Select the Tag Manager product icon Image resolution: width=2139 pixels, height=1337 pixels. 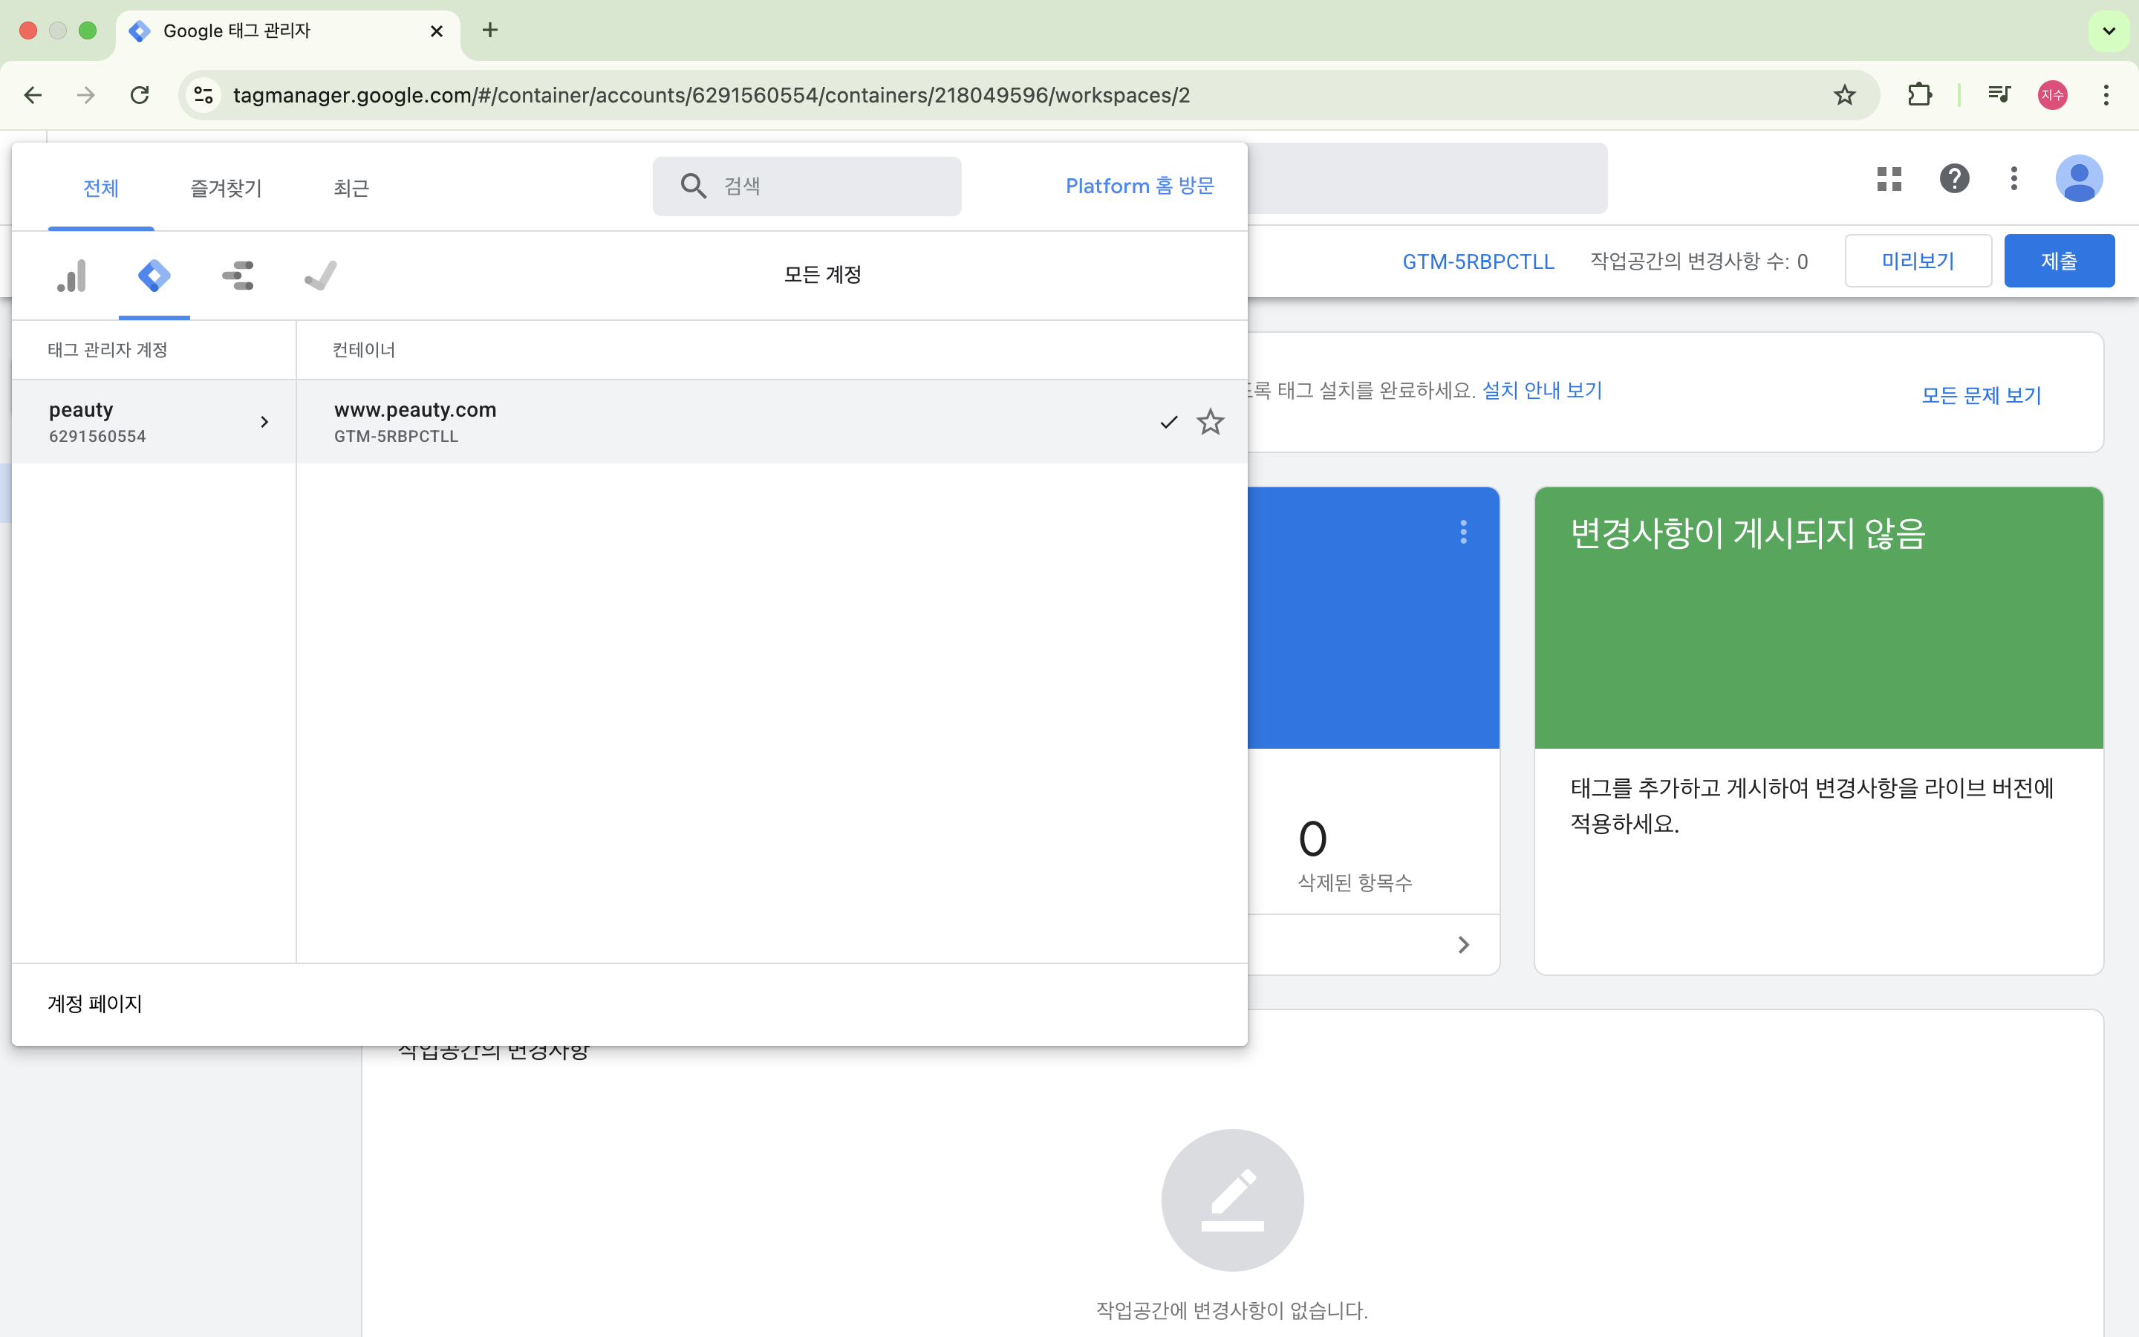(x=154, y=276)
